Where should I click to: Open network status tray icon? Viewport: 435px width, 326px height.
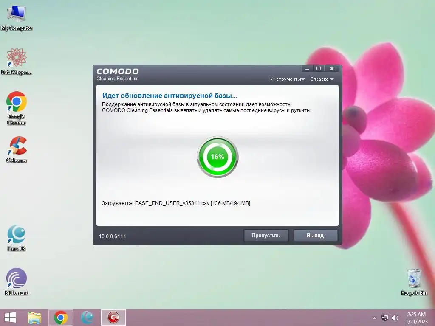385,318
